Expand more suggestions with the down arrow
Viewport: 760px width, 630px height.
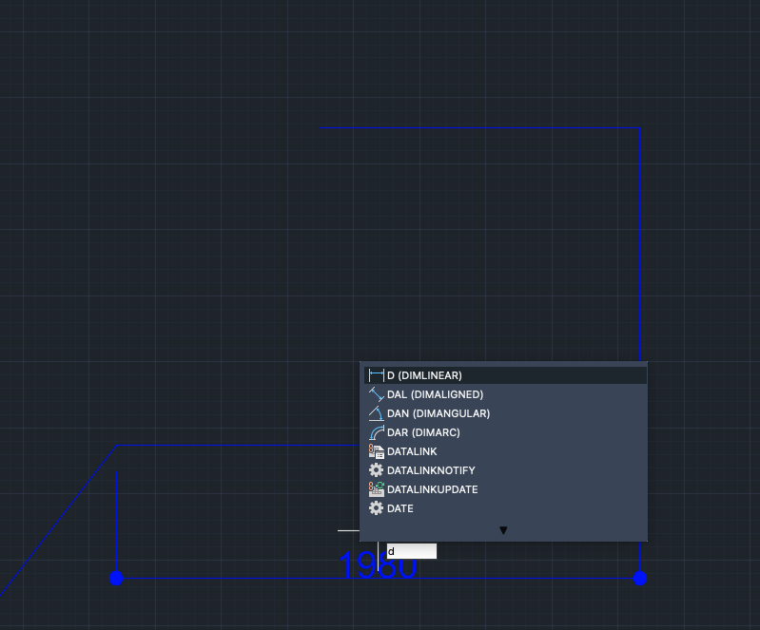pos(504,530)
